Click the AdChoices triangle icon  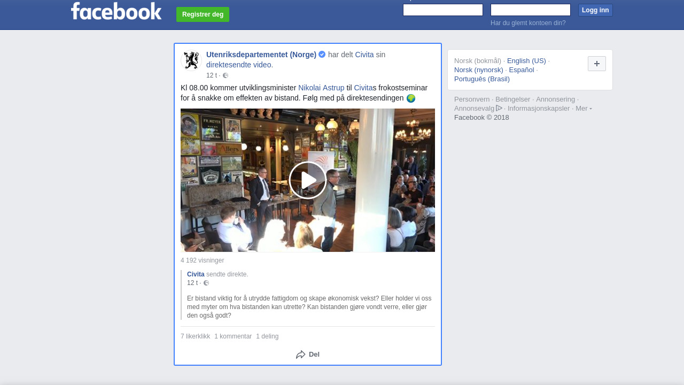click(x=499, y=108)
